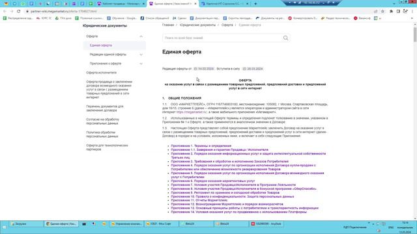Open the '24 Сделки' bookmark
The height and width of the screenshot is (234, 417).
(x=180, y=18)
